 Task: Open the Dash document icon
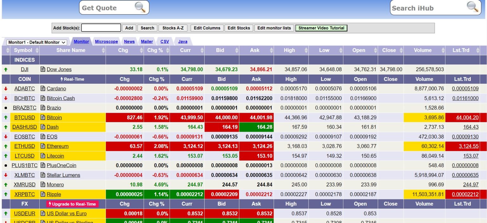43,127
